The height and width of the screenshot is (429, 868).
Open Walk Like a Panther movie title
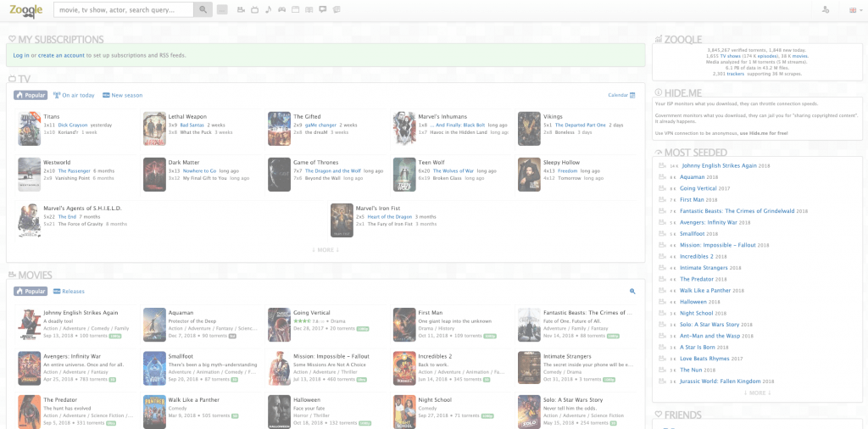(194, 399)
